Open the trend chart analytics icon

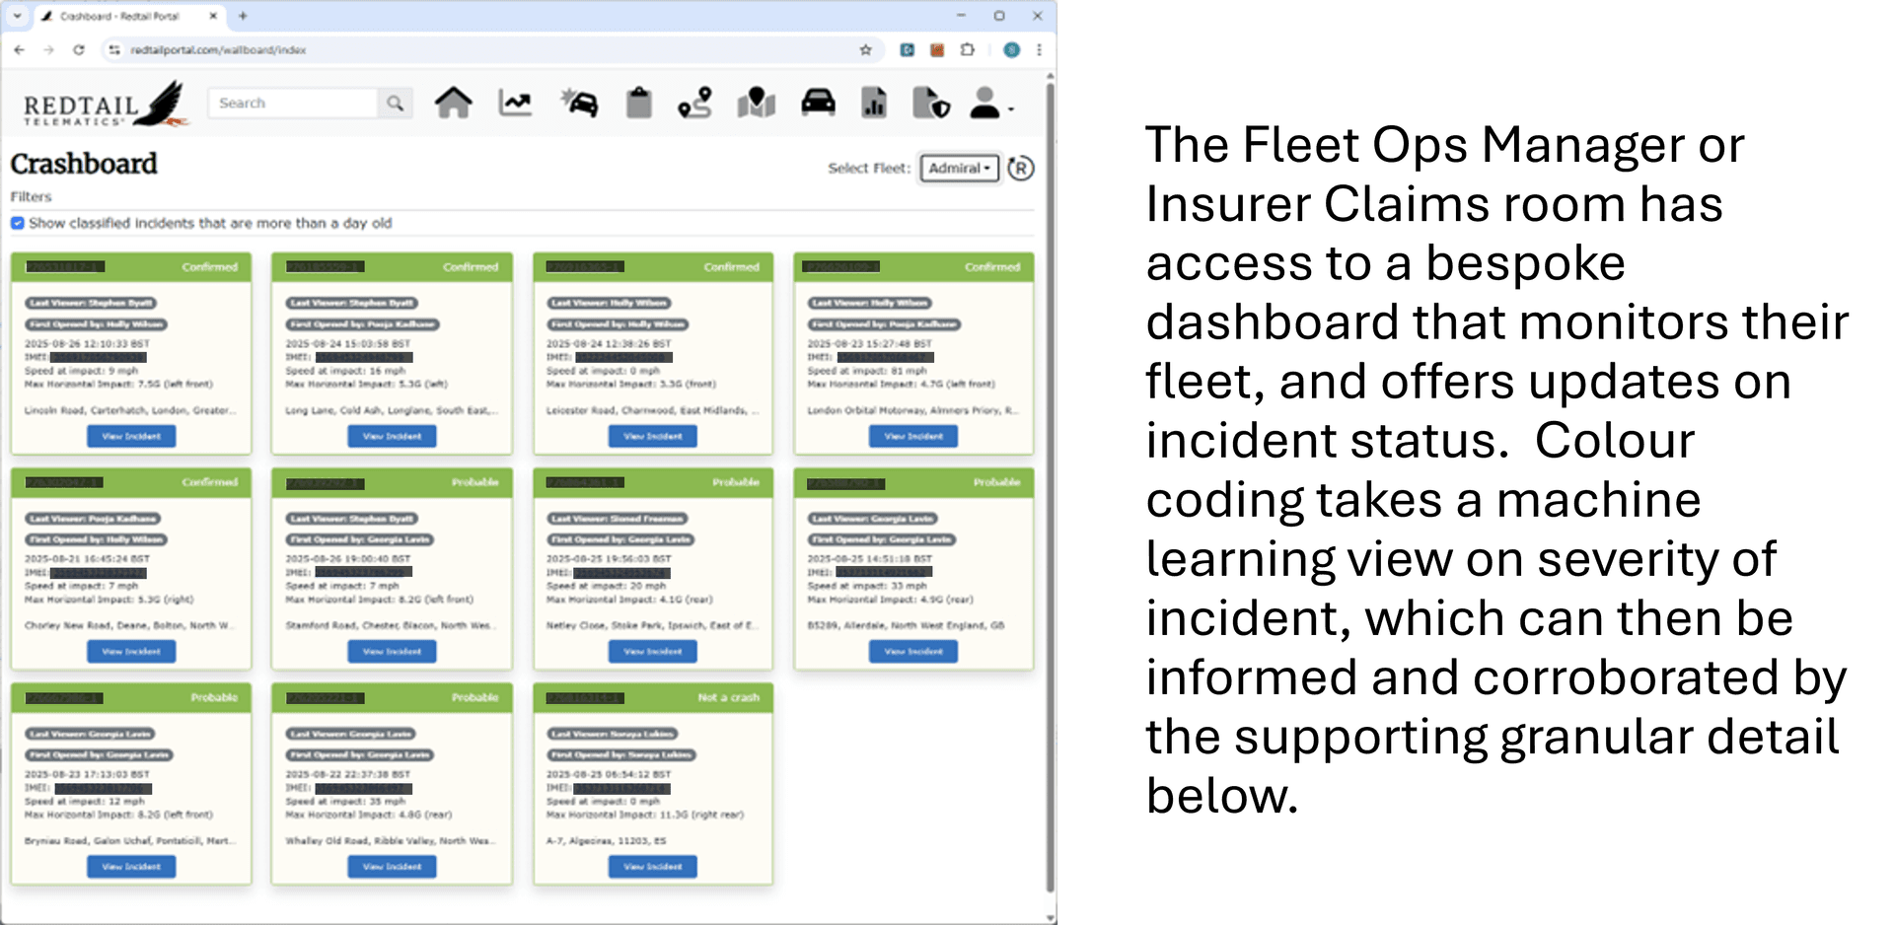point(515,103)
